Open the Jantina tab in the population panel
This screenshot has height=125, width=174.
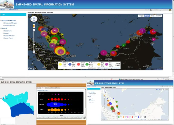[53, 88]
